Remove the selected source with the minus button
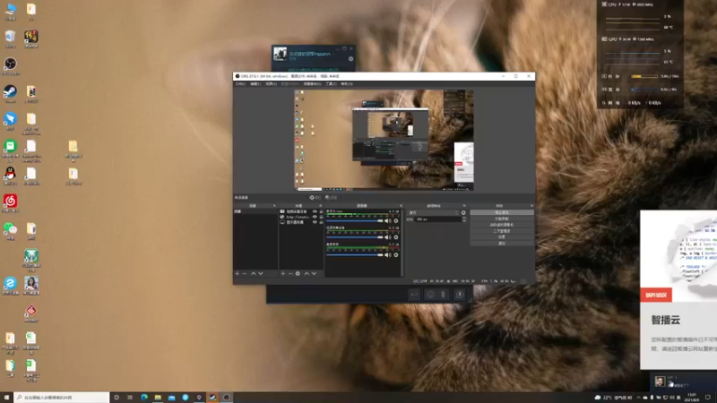 pos(290,274)
